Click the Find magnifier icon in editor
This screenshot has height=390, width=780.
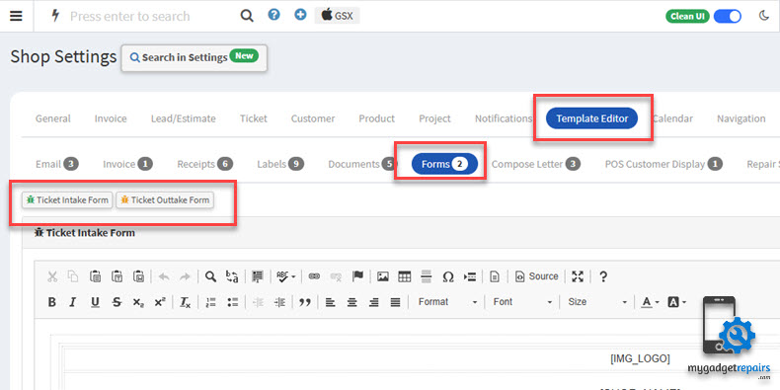tap(210, 276)
